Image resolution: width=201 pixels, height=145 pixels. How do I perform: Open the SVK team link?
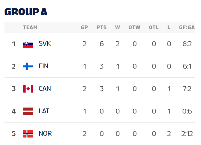[x=45, y=44]
